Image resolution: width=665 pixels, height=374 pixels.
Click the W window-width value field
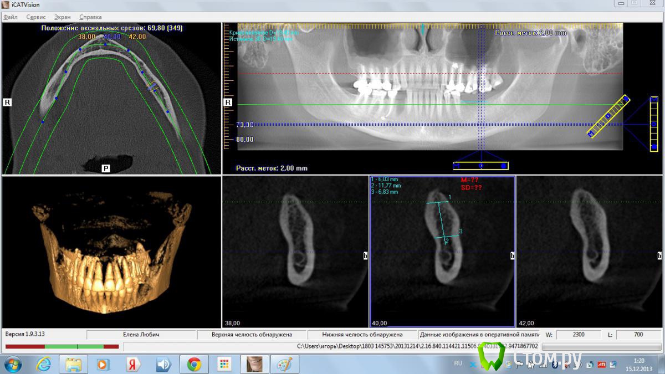coord(579,335)
